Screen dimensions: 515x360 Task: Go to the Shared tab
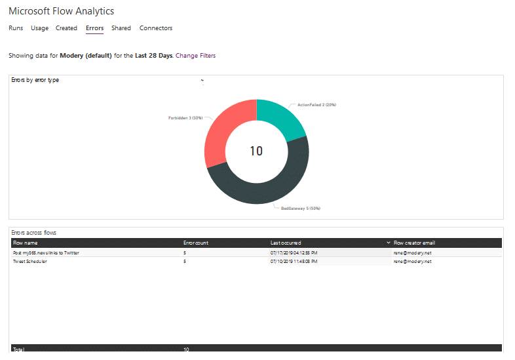121,28
